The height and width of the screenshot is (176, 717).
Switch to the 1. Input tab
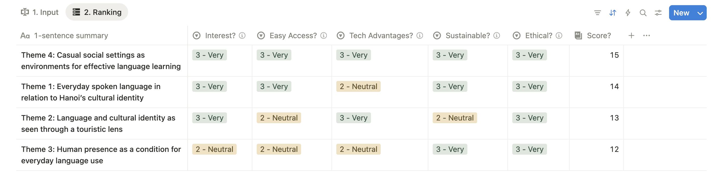(x=40, y=12)
